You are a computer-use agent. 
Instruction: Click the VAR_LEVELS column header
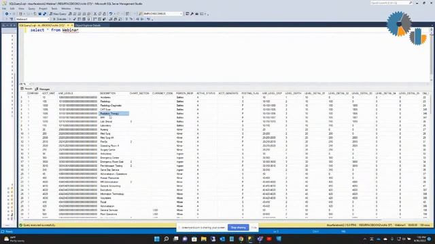66,94
